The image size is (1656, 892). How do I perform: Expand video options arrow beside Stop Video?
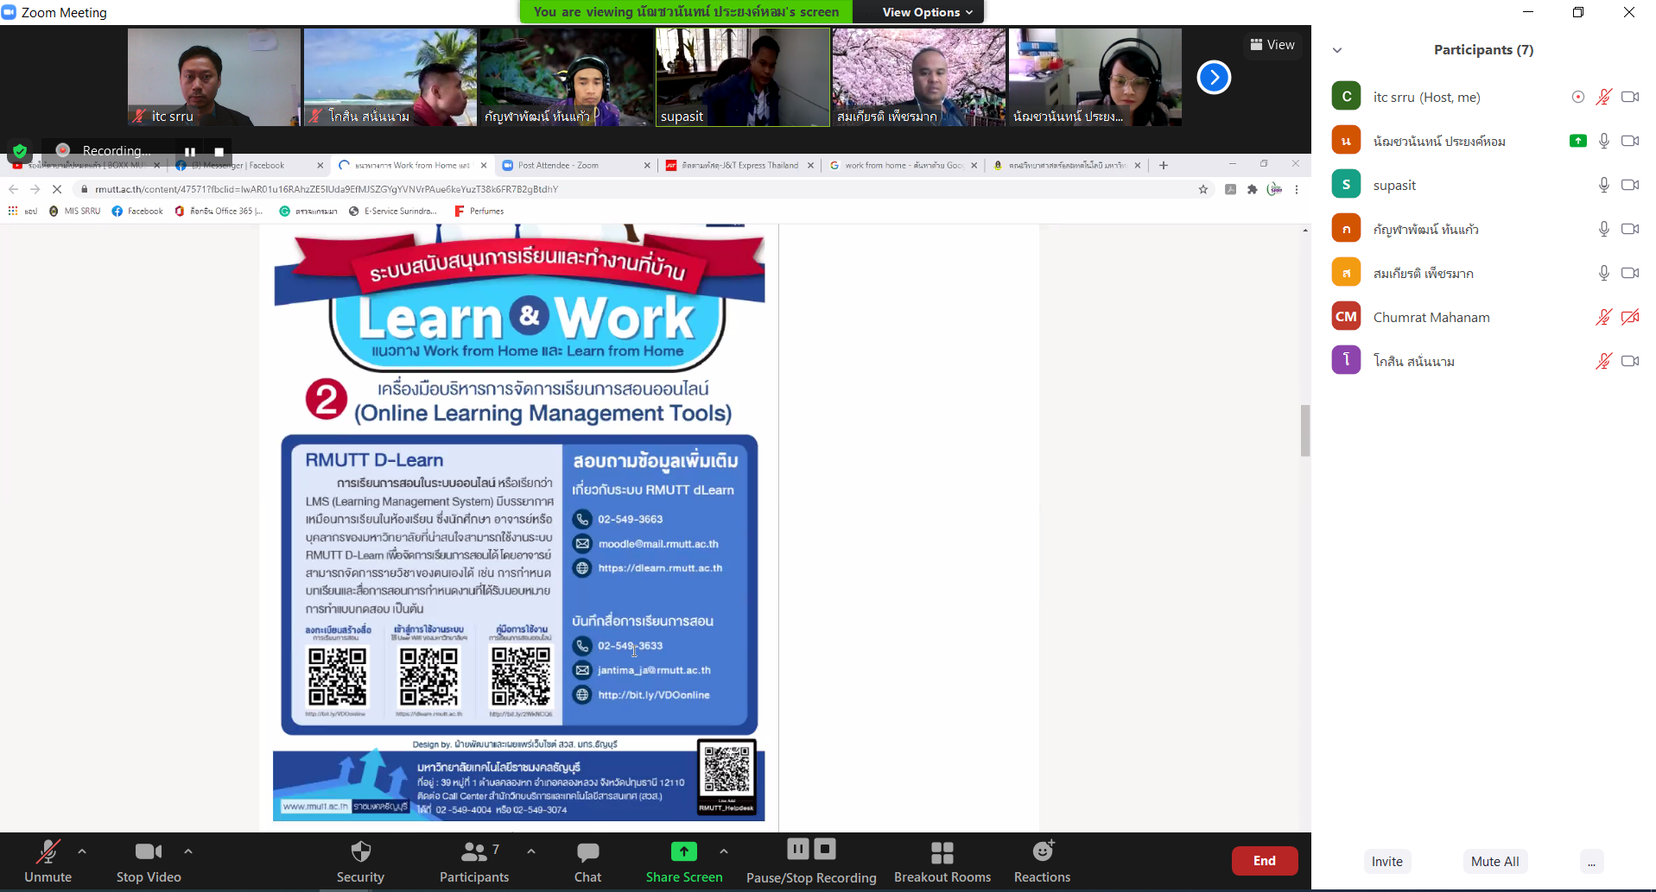coord(188,851)
